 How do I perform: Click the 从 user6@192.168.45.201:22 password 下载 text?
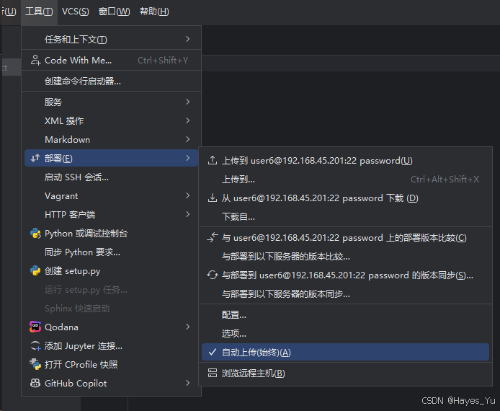pyautogui.click(x=313, y=198)
